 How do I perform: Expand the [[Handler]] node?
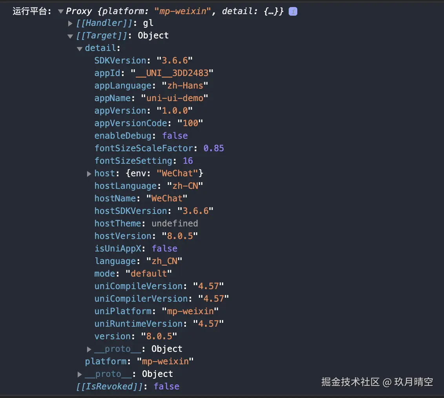tap(70, 24)
